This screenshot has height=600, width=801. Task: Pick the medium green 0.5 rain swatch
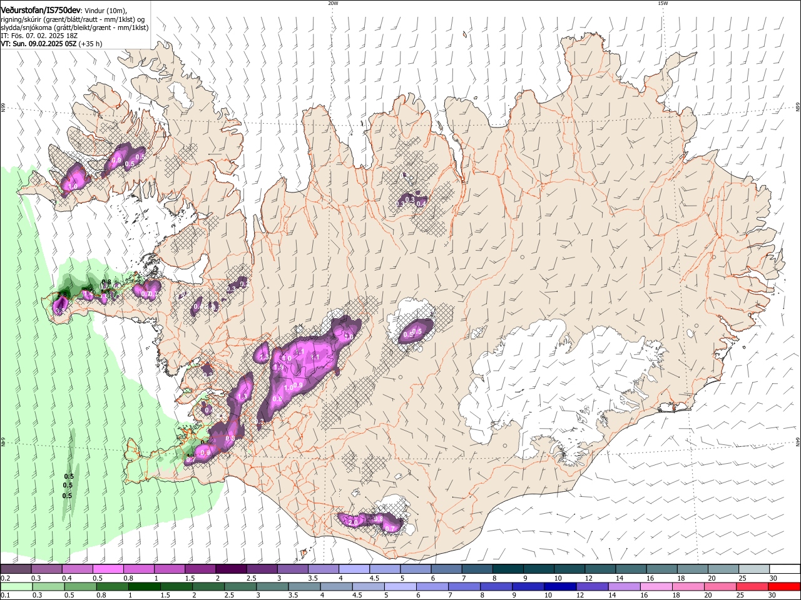coord(80,586)
